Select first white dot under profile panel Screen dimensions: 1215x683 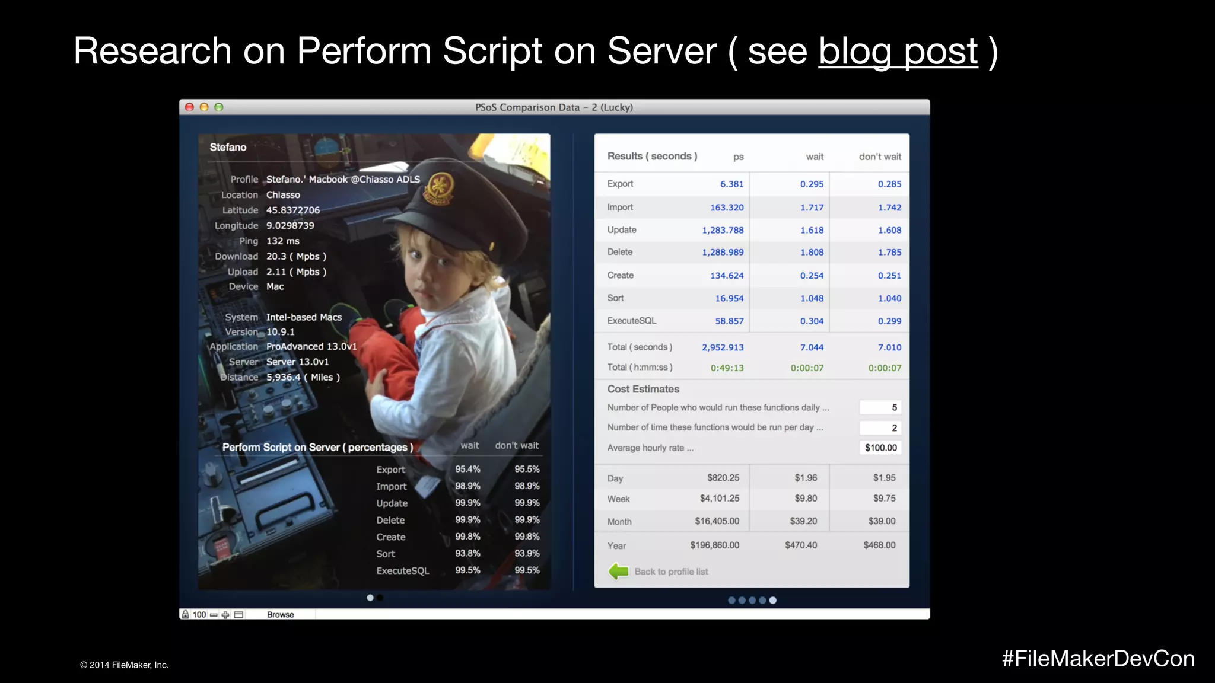pos(370,598)
